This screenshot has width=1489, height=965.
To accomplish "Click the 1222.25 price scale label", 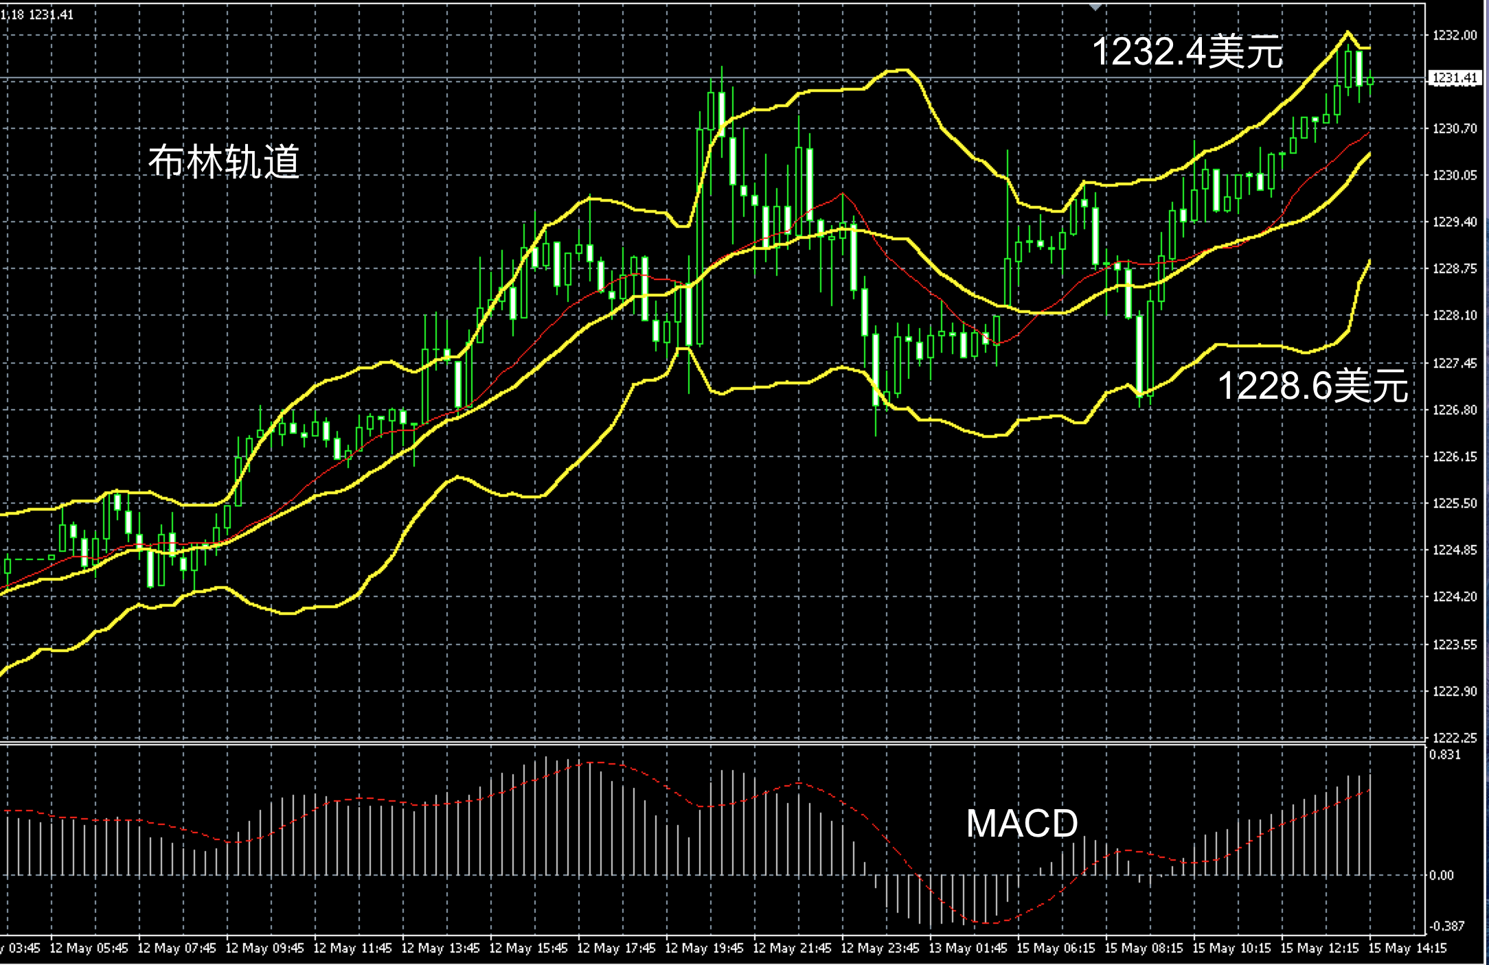I will coord(1454,738).
